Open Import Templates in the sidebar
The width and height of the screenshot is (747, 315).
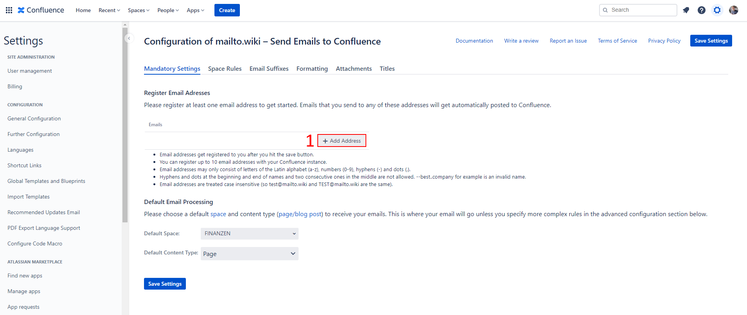[x=29, y=197]
